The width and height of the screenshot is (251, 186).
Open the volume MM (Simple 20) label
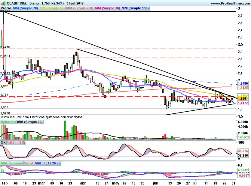pos(30,122)
